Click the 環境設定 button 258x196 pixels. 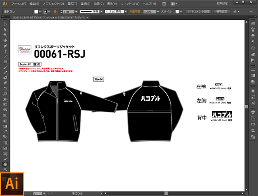tap(222, 12)
